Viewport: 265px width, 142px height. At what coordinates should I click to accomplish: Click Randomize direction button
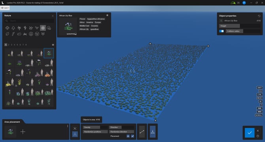(122, 132)
